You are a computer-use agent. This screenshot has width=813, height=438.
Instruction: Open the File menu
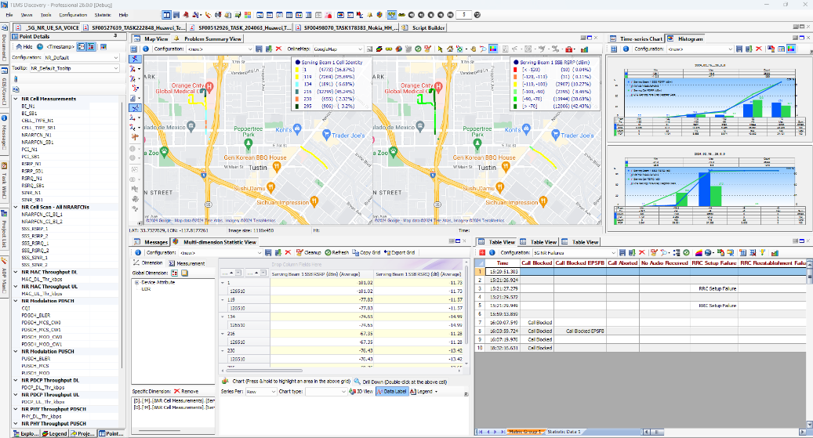pos(9,15)
